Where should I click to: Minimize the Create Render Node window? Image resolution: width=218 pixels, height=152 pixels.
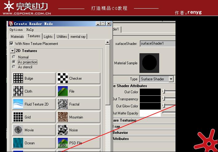pos(98,24)
